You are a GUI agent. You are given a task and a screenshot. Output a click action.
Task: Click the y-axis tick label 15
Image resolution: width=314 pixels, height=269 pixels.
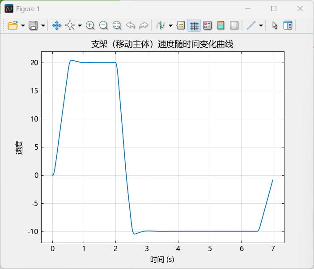point(34,91)
